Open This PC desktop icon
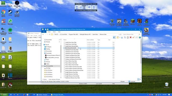 pyautogui.click(x=10, y=4)
